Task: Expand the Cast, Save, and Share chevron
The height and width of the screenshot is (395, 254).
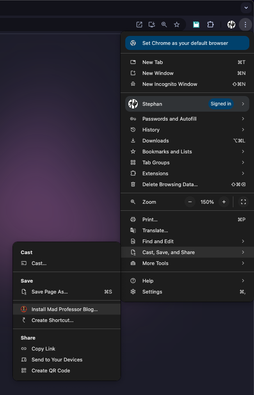Action: (243, 252)
